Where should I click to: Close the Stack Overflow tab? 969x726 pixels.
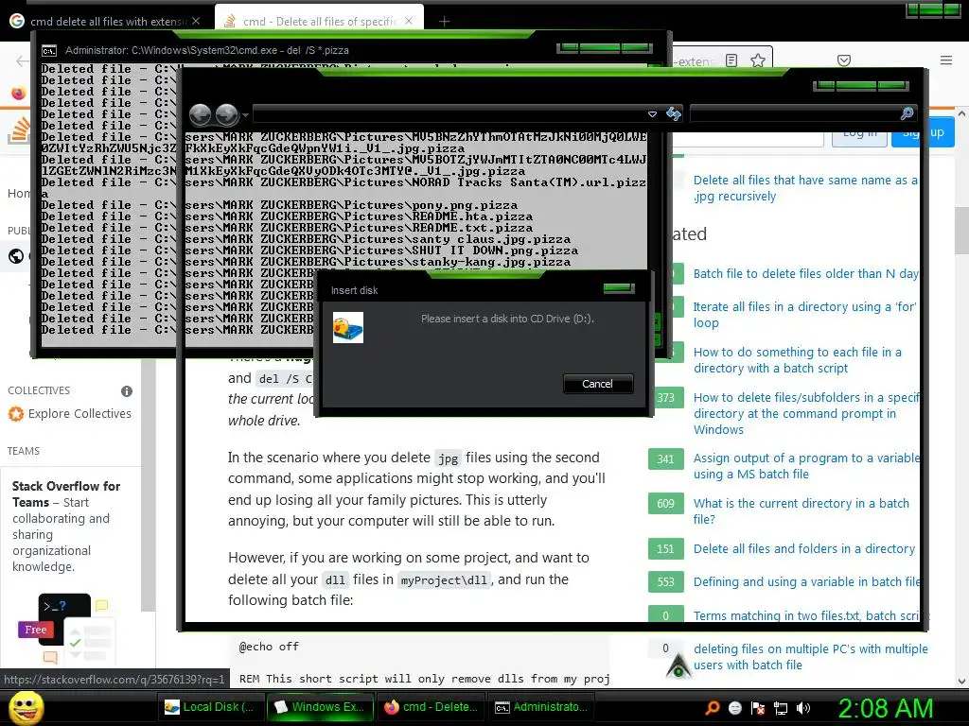coord(409,21)
